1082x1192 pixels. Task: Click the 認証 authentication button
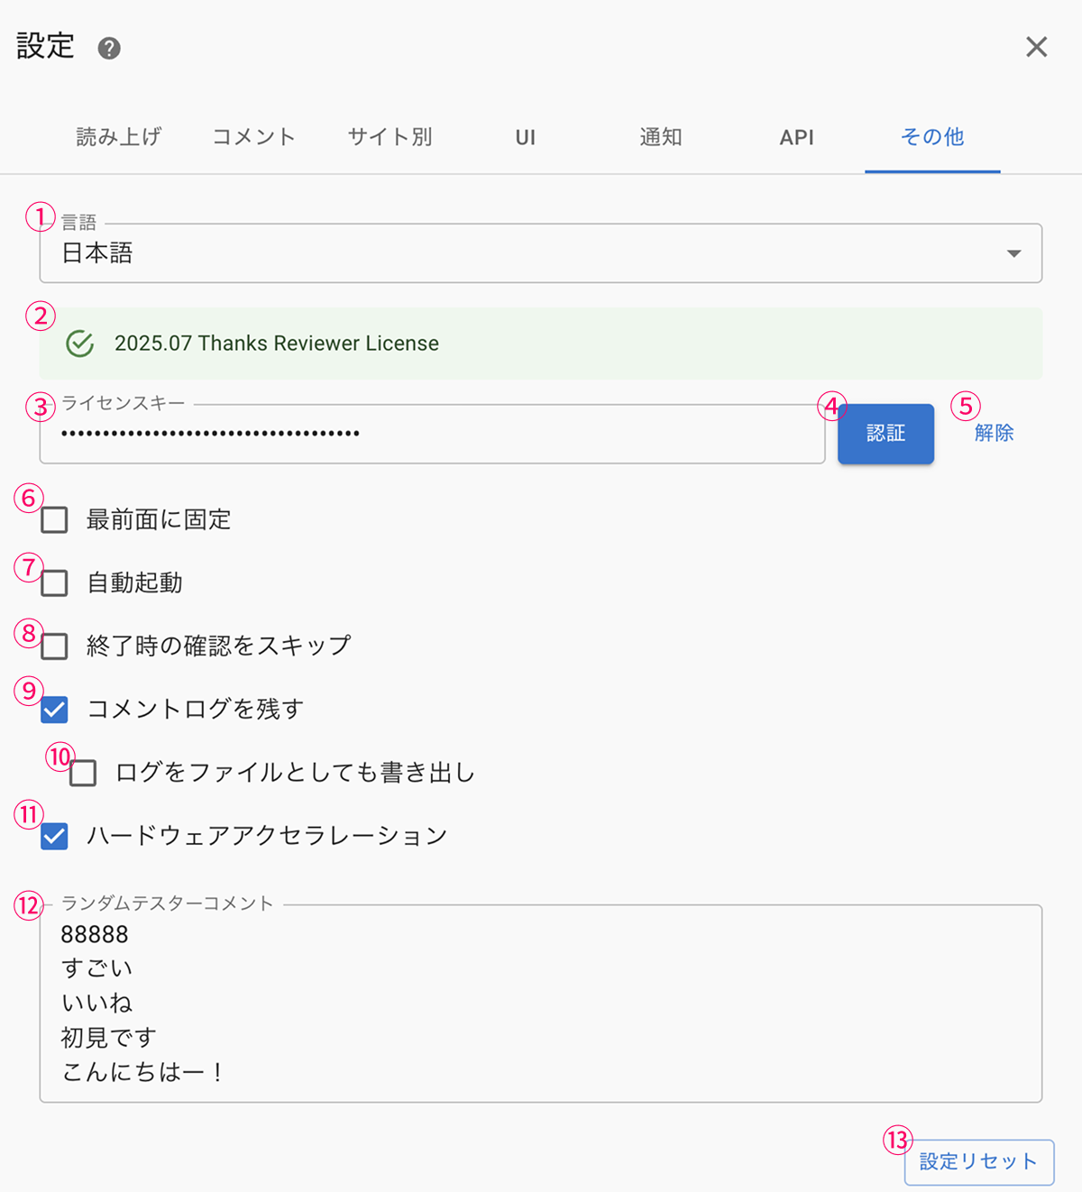[x=885, y=434]
